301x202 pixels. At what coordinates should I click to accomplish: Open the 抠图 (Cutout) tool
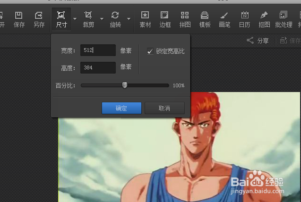click(x=264, y=19)
